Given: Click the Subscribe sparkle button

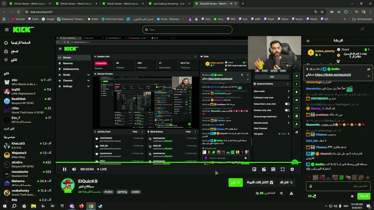Looking at the screenshot, I should pos(286,183).
